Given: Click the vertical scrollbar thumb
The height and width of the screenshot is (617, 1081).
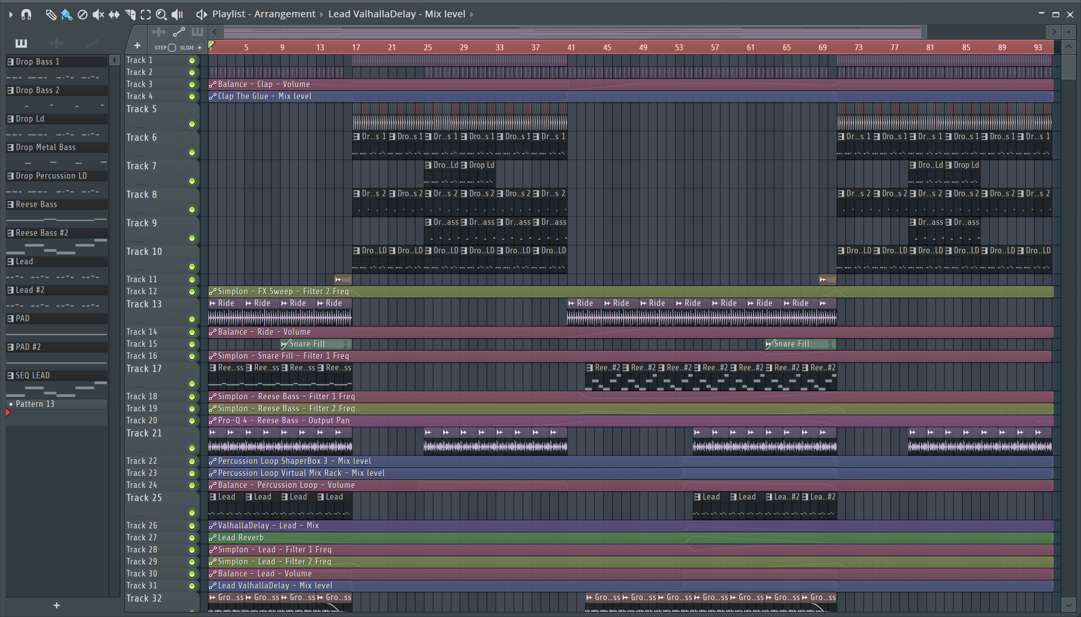Looking at the screenshot, I should click(1068, 67).
